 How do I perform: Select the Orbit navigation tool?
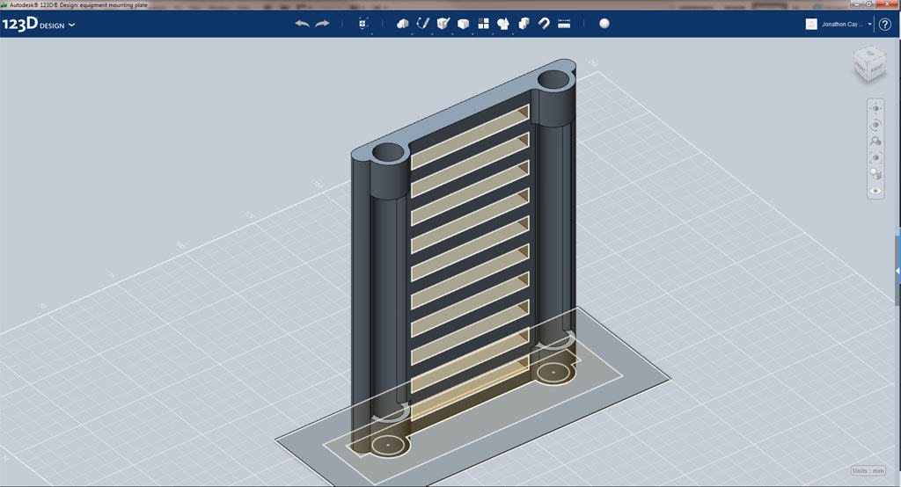point(875,125)
